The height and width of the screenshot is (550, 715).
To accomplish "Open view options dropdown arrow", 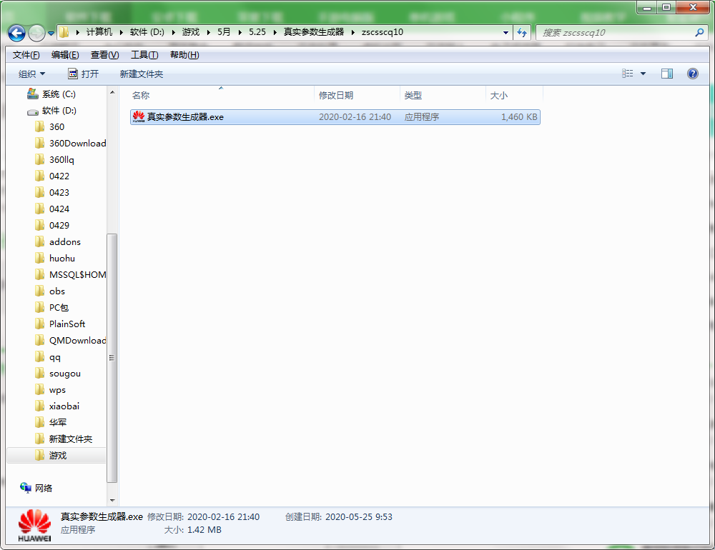I will pyautogui.click(x=643, y=74).
